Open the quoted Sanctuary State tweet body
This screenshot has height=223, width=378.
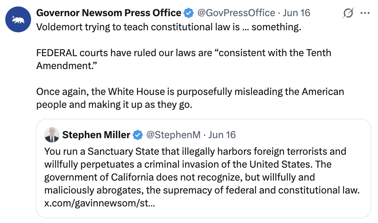click(202, 177)
